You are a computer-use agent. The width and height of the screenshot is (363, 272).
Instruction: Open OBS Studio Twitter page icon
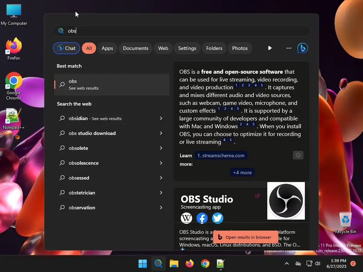click(x=218, y=218)
